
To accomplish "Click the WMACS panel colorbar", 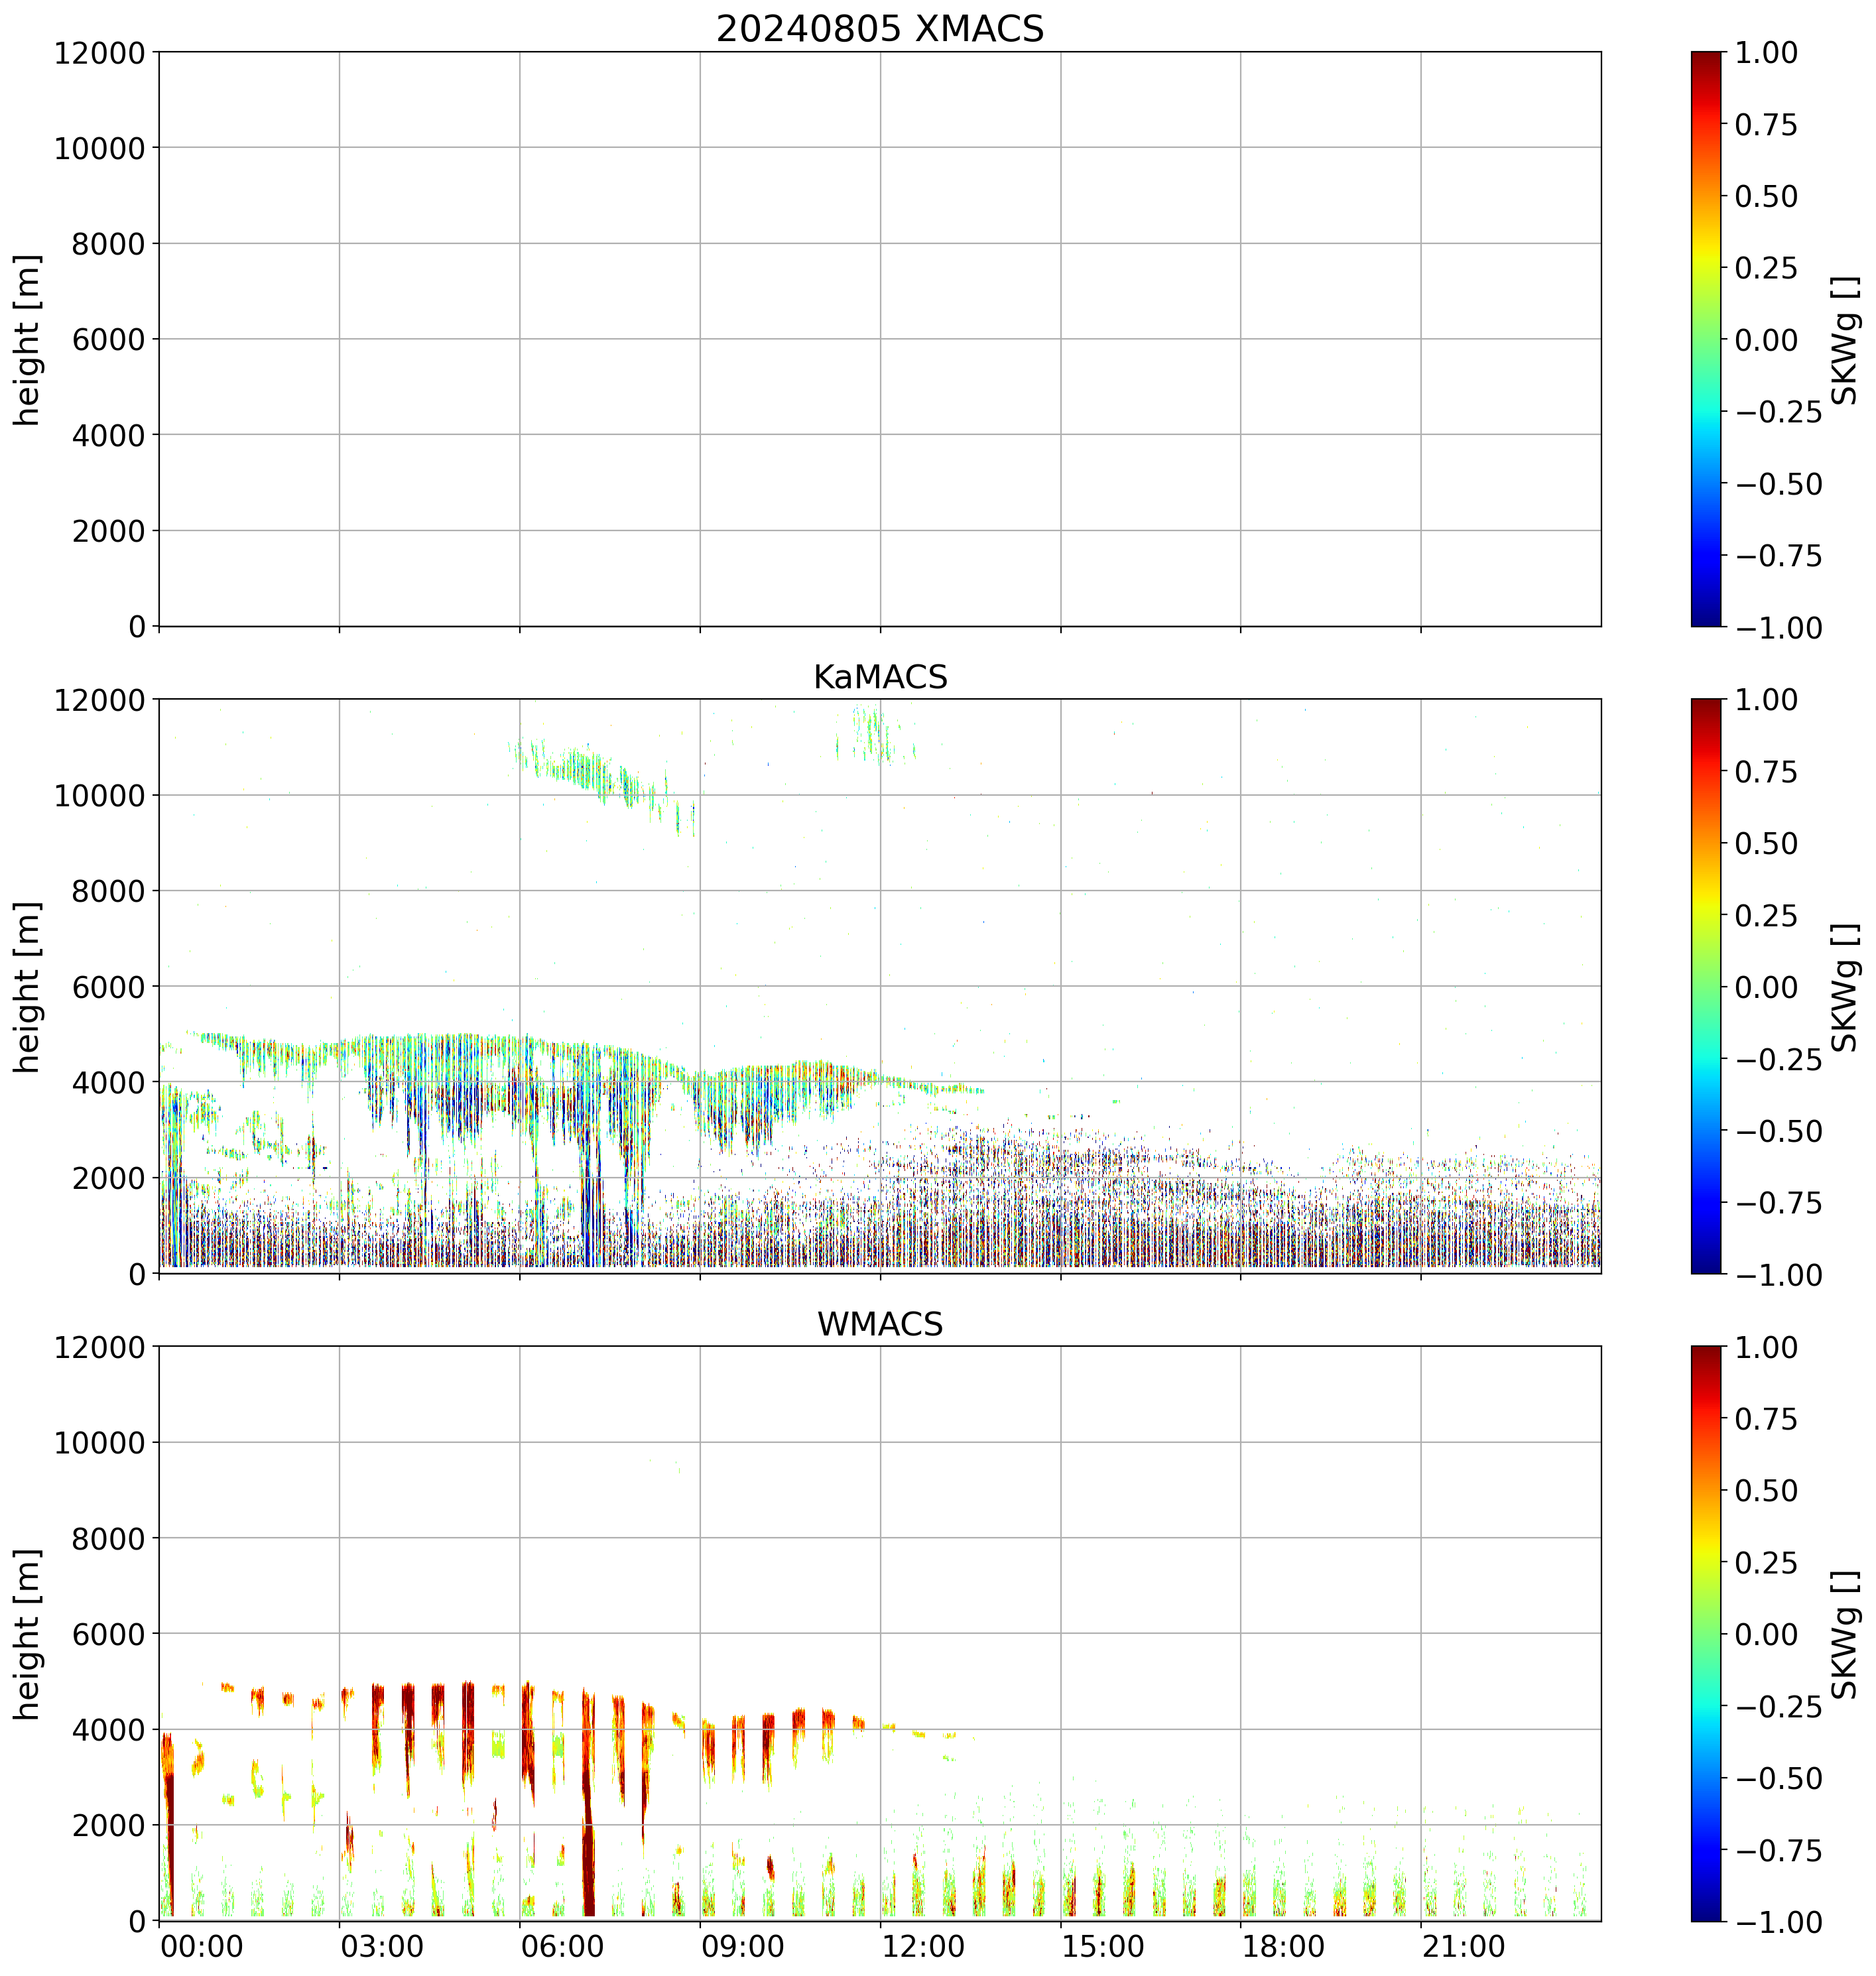I will [x=1706, y=1633].
